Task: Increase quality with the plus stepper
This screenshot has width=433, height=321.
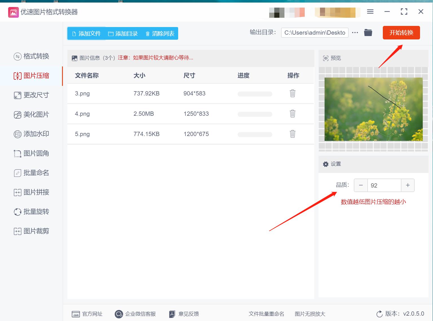Action: coord(408,185)
